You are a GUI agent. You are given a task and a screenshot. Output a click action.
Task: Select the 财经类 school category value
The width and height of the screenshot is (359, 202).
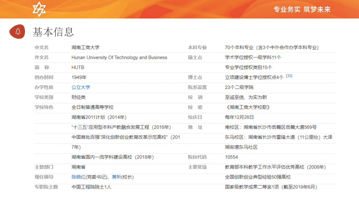[x=79, y=97]
